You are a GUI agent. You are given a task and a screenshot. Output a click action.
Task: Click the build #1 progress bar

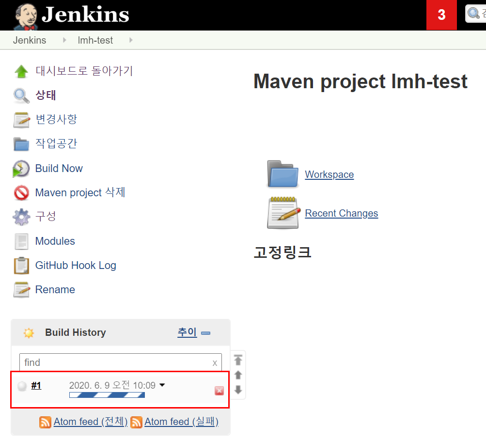[107, 395]
